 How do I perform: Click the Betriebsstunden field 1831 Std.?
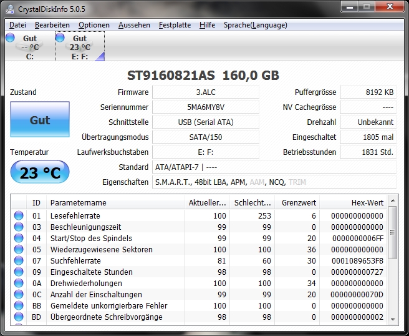click(368, 152)
